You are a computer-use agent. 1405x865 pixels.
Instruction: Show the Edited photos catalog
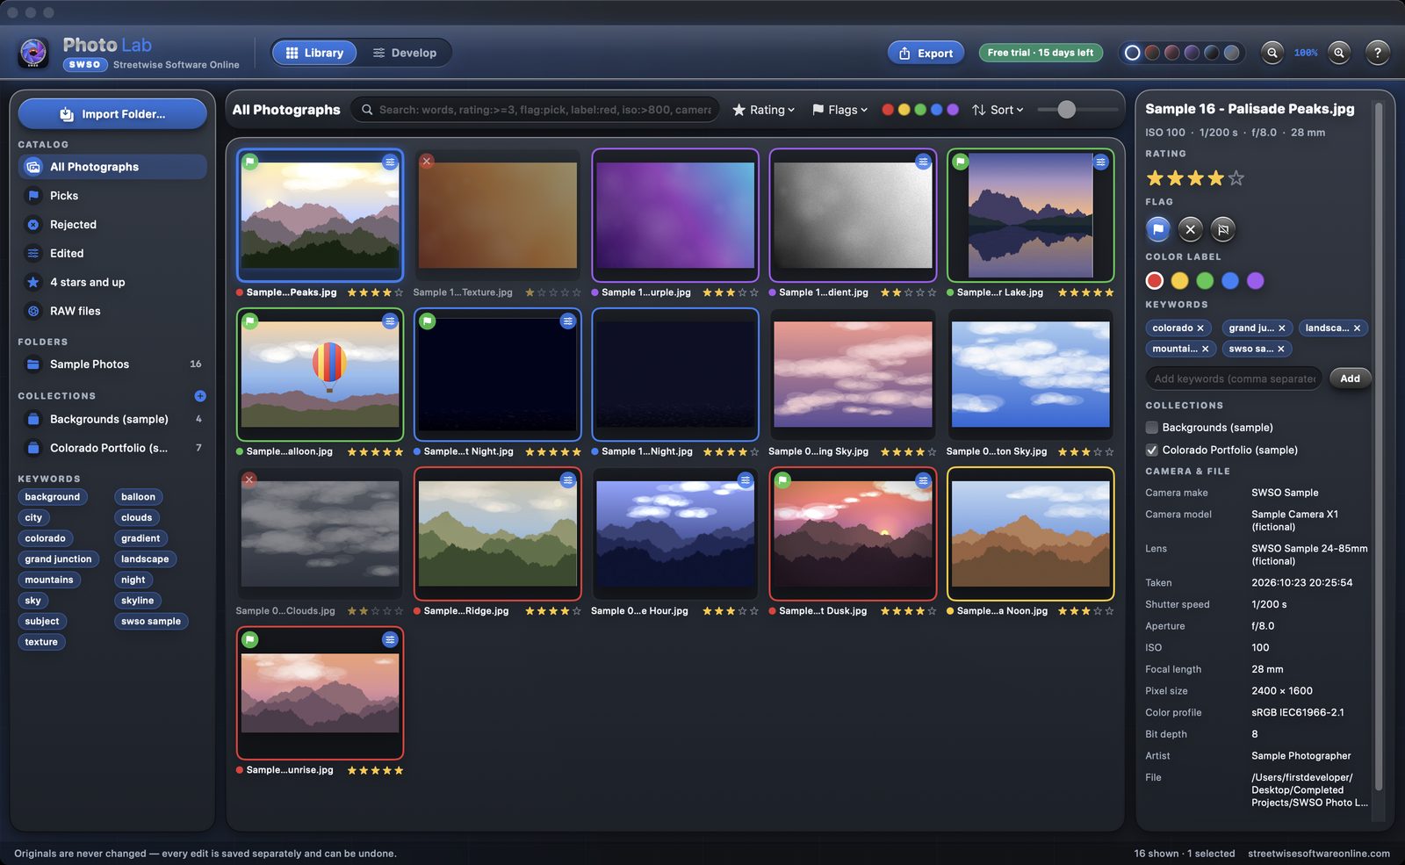coord(112,253)
